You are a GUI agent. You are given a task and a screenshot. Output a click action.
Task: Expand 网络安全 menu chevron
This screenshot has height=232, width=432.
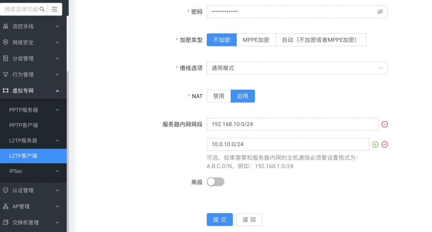[57, 43]
